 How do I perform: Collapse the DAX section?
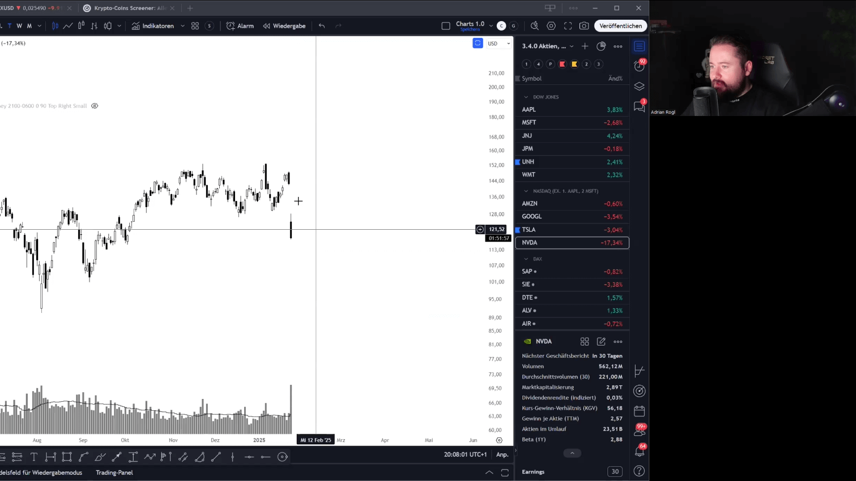(x=526, y=259)
